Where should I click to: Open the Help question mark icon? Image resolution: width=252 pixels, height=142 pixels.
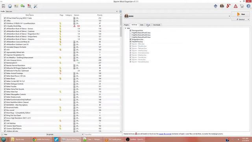pyautogui.click(x=248, y=6)
